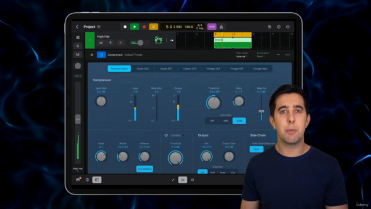Image resolution: width=371 pixels, height=209 pixels.
Task: Solo the High Hat track
Action: coord(110,43)
